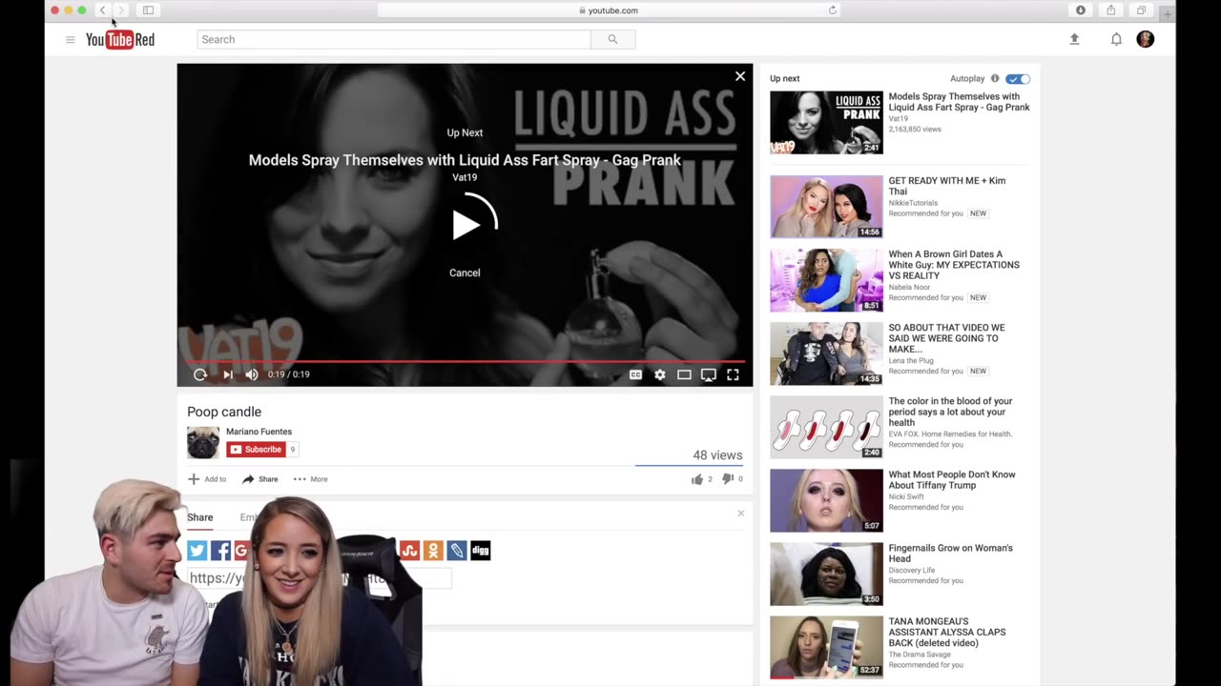Open the SO ABOUT THAT VIDEO suggestion
The height and width of the screenshot is (686, 1221).
click(x=946, y=338)
